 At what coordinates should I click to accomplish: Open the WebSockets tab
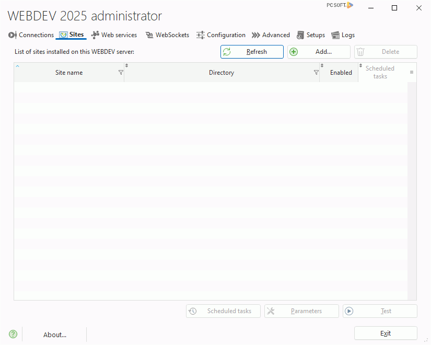pyautogui.click(x=167, y=35)
